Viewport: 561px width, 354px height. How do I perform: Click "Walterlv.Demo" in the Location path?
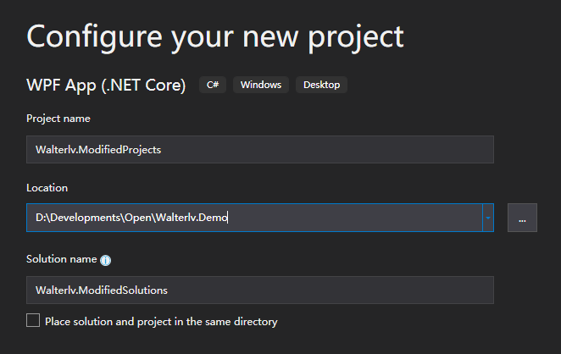coord(197,218)
